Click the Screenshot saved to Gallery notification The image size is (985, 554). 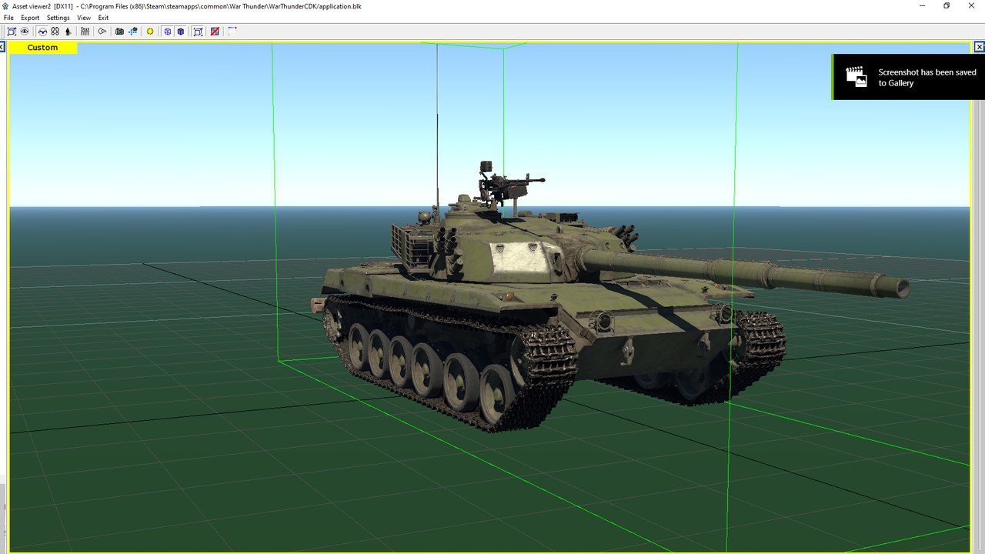(908, 77)
